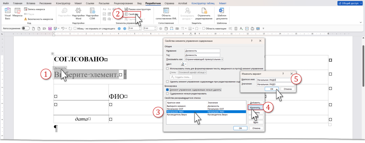This screenshot has height=143, width=365.
Task: Uncheck Элемент управления содержимым нельзя удалить
Action: (x=168, y=90)
